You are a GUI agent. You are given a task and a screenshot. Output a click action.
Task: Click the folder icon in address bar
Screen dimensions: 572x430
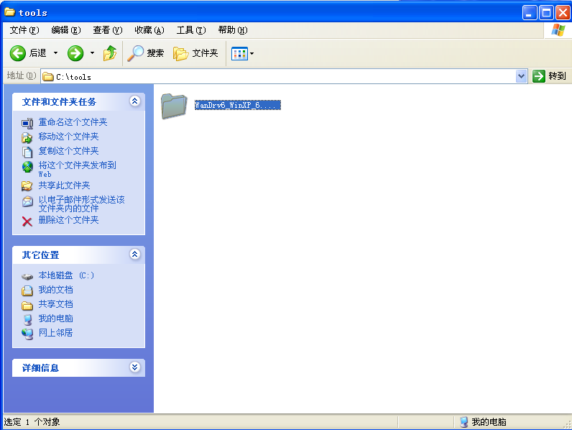click(48, 77)
